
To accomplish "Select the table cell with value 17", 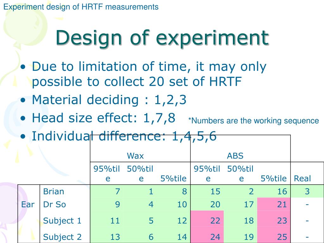I will [240, 204].
